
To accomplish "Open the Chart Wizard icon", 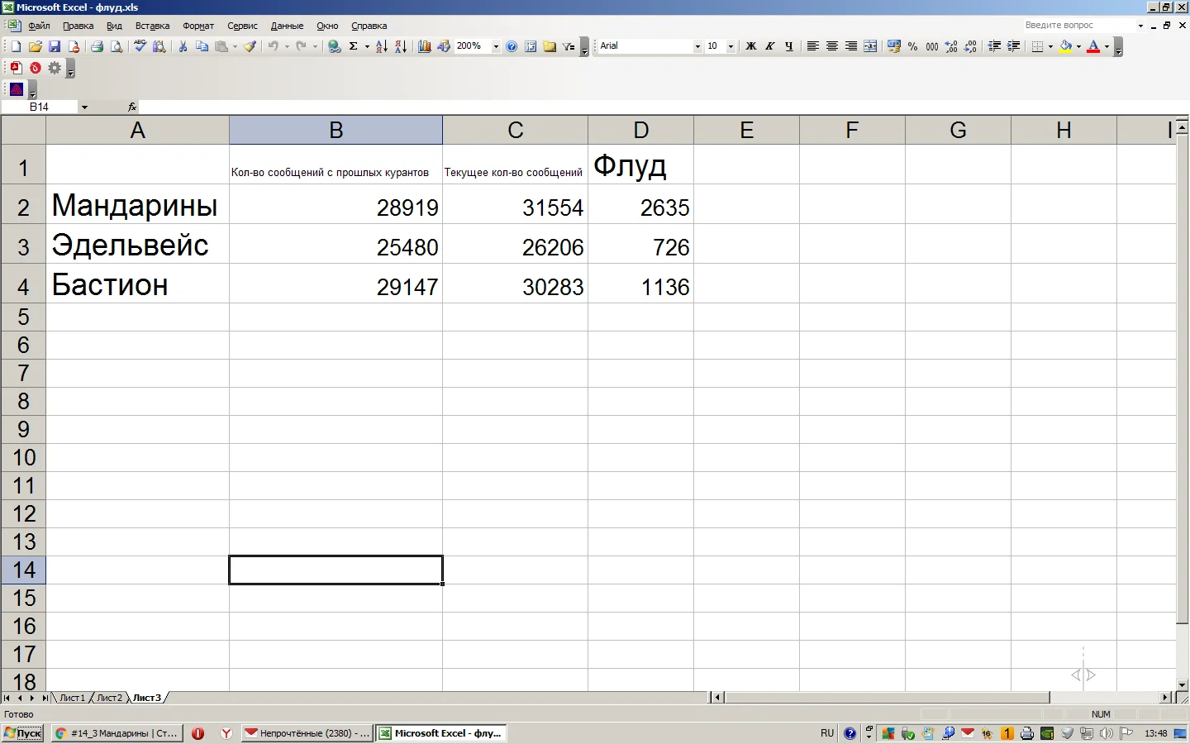I will click(x=424, y=46).
